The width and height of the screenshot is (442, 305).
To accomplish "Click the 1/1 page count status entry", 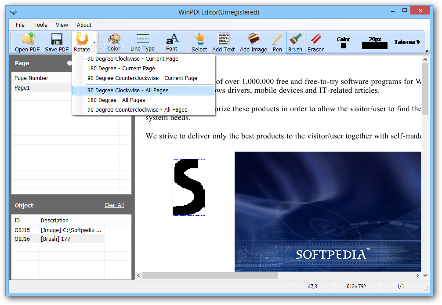I will tap(400, 287).
